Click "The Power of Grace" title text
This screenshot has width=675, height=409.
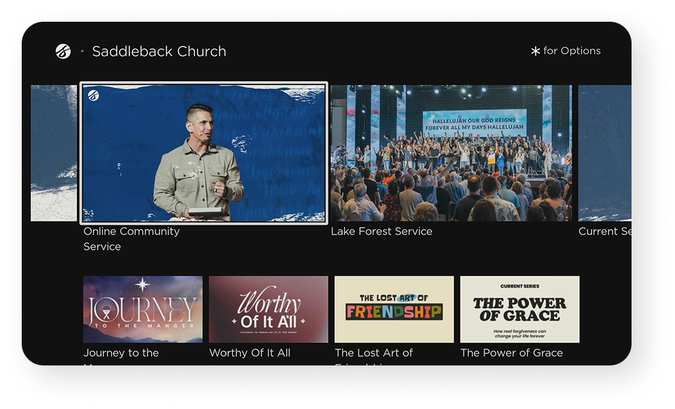[511, 353]
